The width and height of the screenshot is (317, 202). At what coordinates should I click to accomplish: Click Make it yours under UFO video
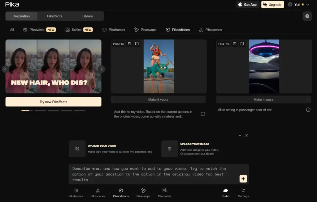(x=263, y=99)
